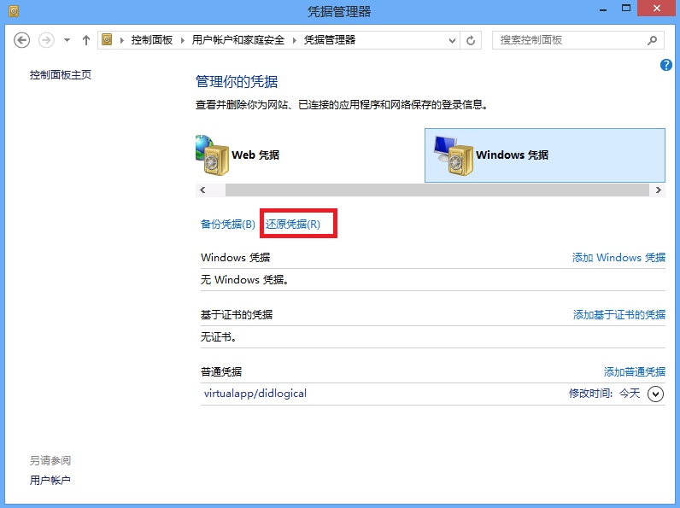Click the 普通凭据 section header
This screenshot has height=508, width=680.
[x=221, y=372]
